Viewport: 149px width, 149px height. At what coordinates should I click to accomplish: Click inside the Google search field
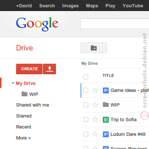[115, 24]
